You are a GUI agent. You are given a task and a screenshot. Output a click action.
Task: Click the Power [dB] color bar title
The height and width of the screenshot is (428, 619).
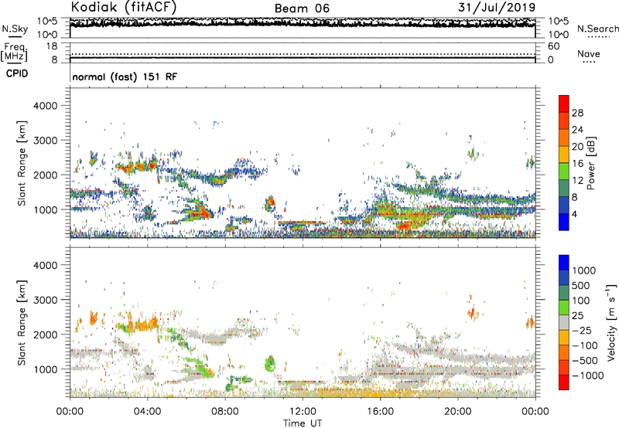[590, 163]
